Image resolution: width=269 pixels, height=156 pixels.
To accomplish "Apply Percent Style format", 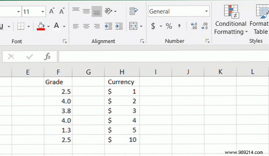I will click(x=169, y=26).
